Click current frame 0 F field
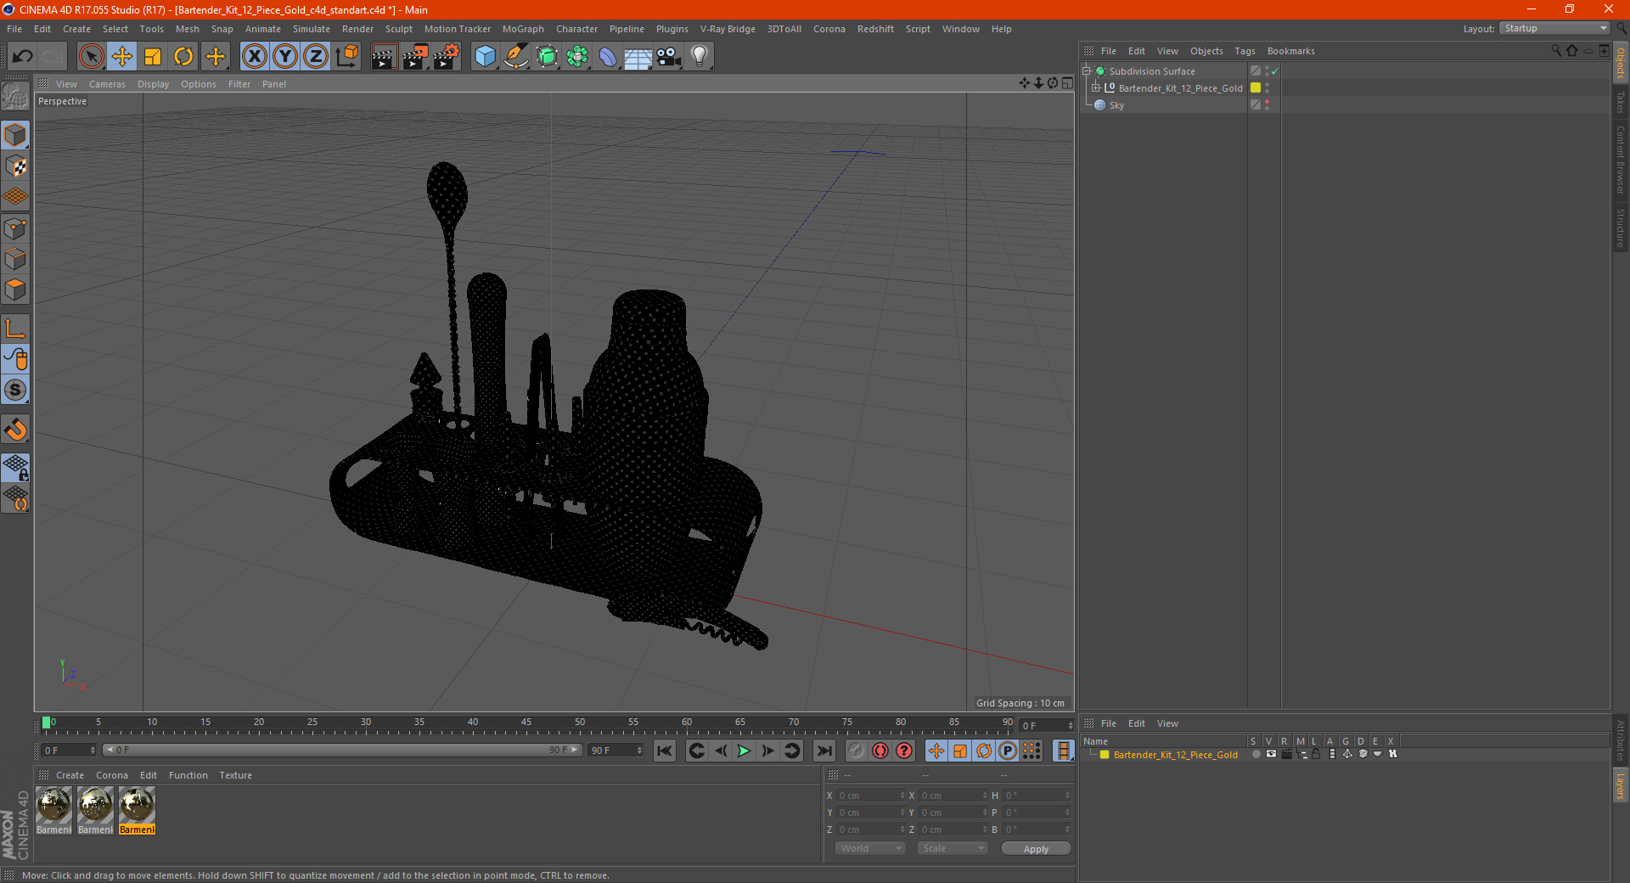The height and width of the screenshot is (883, 1630). 68,751
